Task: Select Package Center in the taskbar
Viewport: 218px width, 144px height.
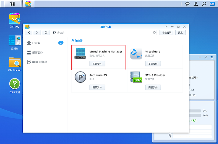Action: 28,4
